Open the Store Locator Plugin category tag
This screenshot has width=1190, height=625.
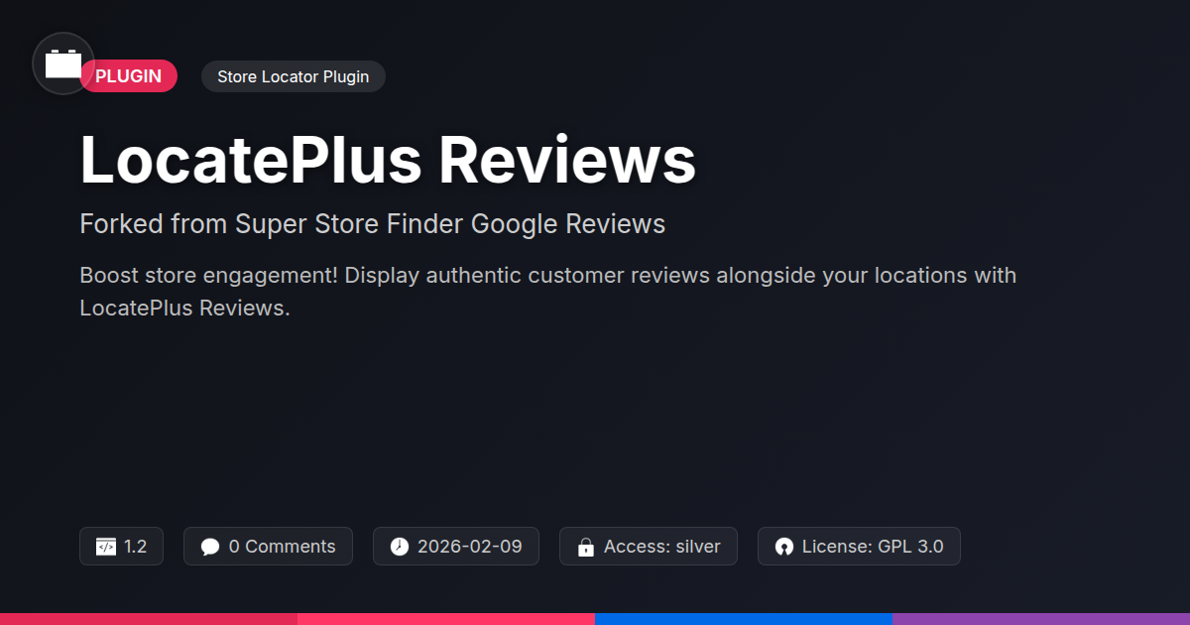pos(293,76)
